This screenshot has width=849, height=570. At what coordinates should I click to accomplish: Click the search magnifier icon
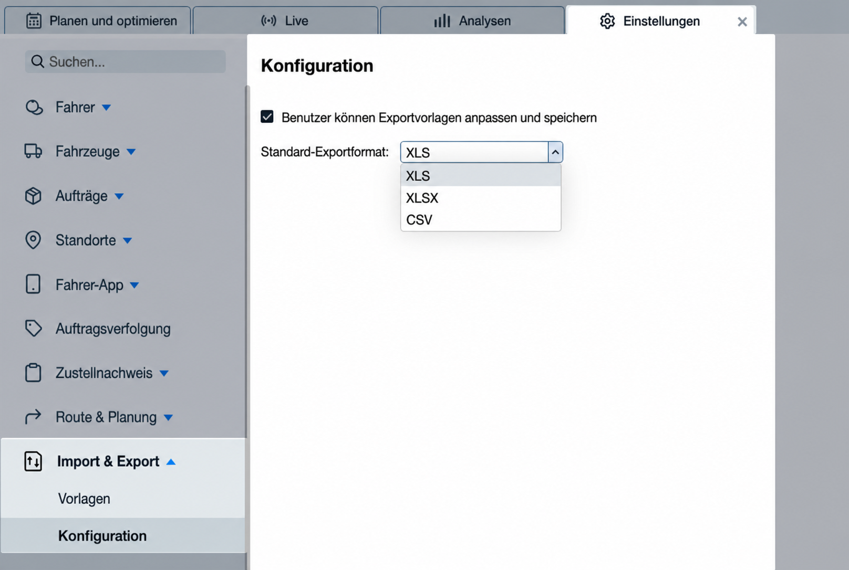pyautogui.click(x=37, y=62)
